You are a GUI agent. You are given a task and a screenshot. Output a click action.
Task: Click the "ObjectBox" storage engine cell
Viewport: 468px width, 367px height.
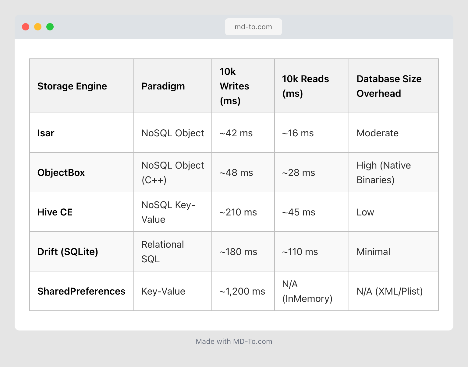[x=82, y=173]
